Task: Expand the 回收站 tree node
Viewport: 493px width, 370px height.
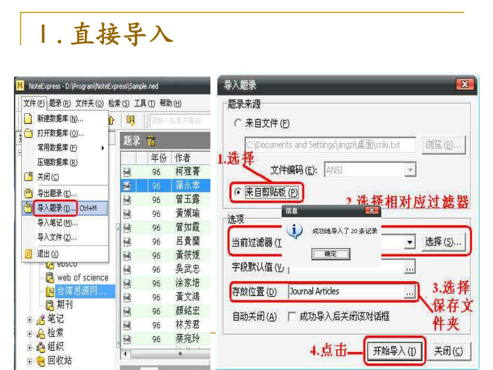Action: pos(29,361)
